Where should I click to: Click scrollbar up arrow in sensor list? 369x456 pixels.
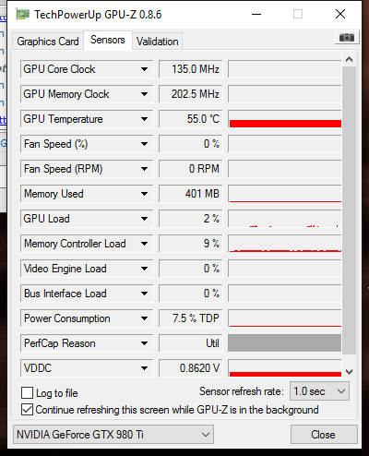[x=349, y=59]
